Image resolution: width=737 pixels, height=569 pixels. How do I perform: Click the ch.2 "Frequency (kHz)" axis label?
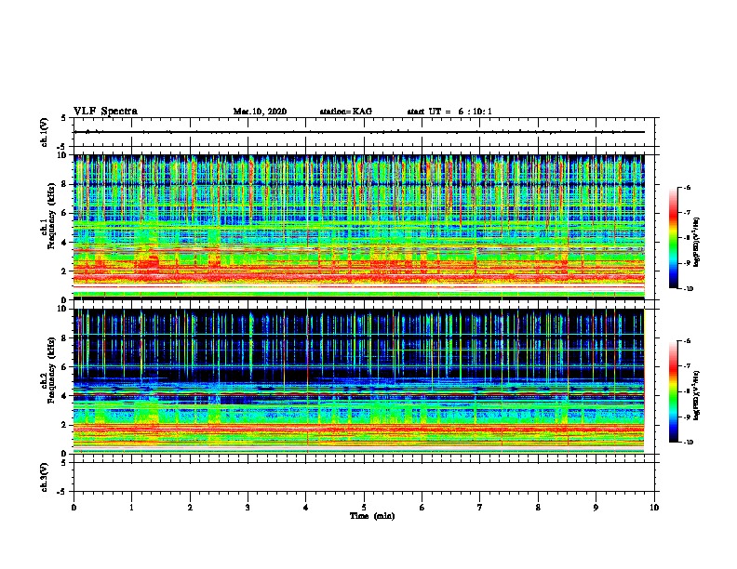(x=51, y=370)
